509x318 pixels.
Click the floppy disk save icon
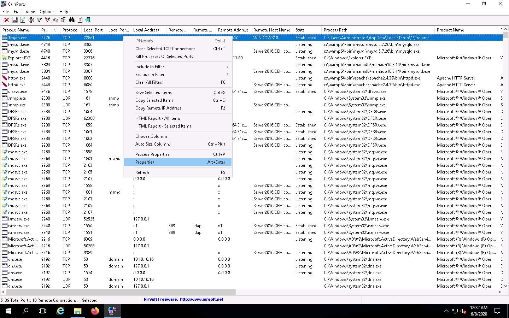(x=15, y=20)
